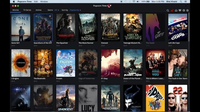
Task: Open the Genre All dropdown
Action: (57, 10)
